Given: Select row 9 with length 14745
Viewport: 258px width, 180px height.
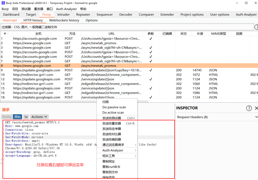Looking at the screenshot, I should point(129,70).
